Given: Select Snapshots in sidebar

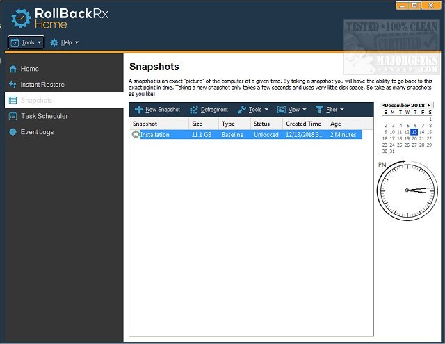Looking at the screenshot, I should [x=64, y=100].
